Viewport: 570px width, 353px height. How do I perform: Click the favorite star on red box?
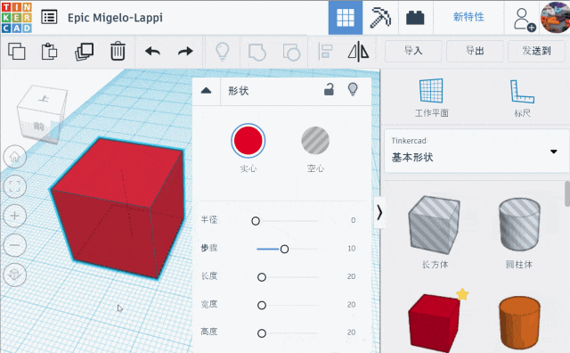[x=462, y=294]
